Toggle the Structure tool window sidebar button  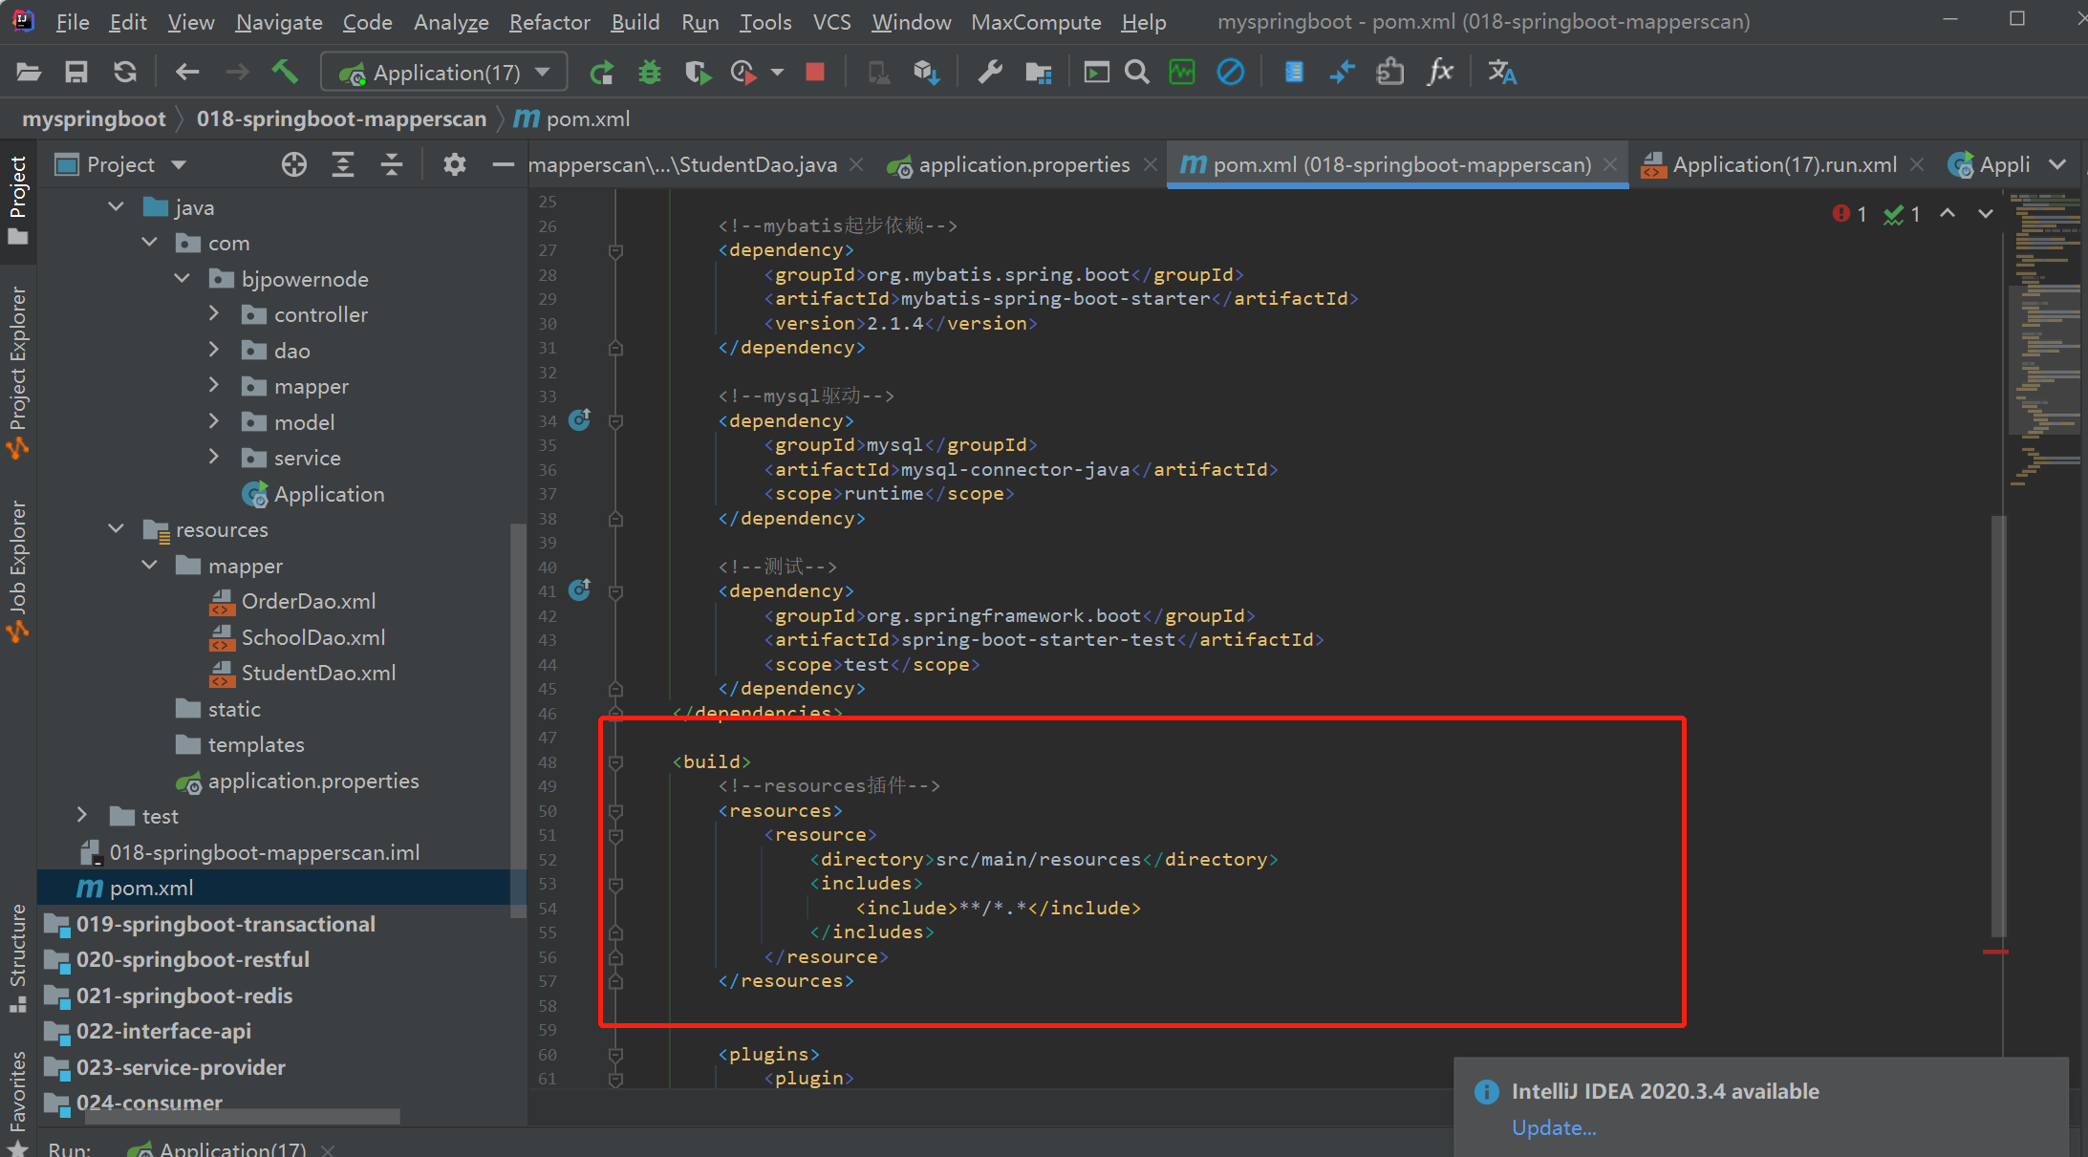tap(18, 955)
